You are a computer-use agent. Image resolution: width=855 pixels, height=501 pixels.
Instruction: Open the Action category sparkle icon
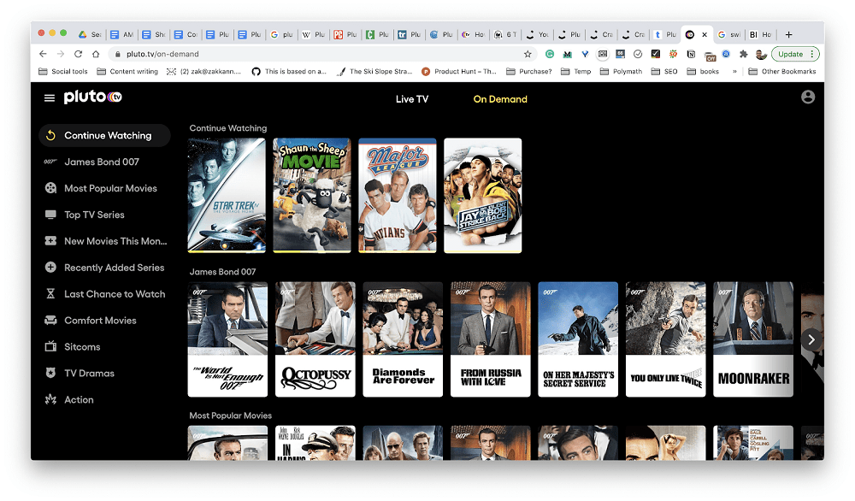pyautogui.click(x=51, y=399)
